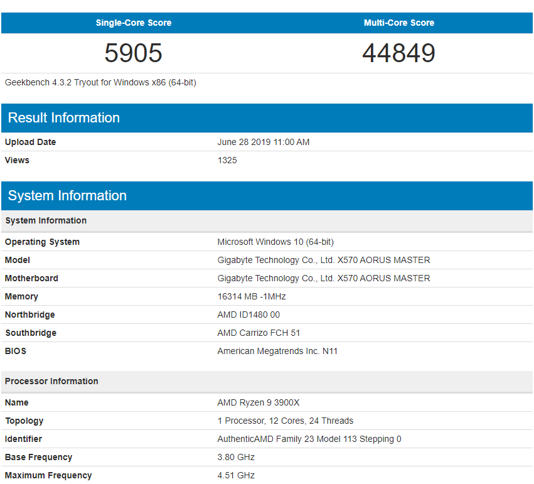
Task: Click the Model label
Action: pyautogui.click(x=18, y=260)
